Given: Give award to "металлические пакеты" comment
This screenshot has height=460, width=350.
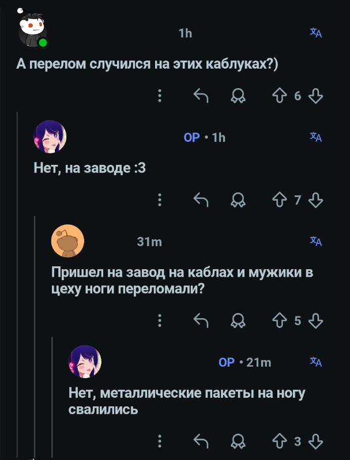Looking at the screenshot, I should pos(237,442).
